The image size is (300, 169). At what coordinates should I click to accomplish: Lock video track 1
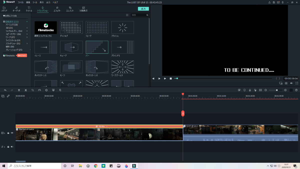point(8,133)
